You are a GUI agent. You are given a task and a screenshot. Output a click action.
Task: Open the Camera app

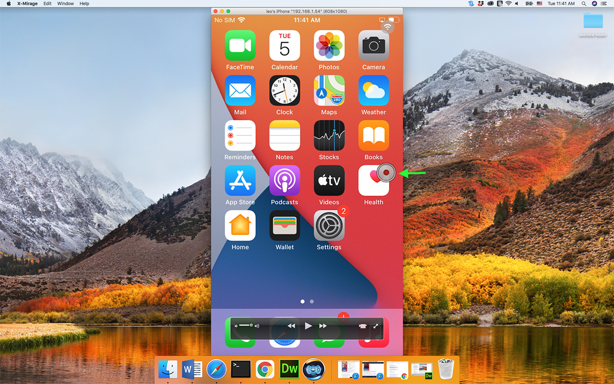374,45
